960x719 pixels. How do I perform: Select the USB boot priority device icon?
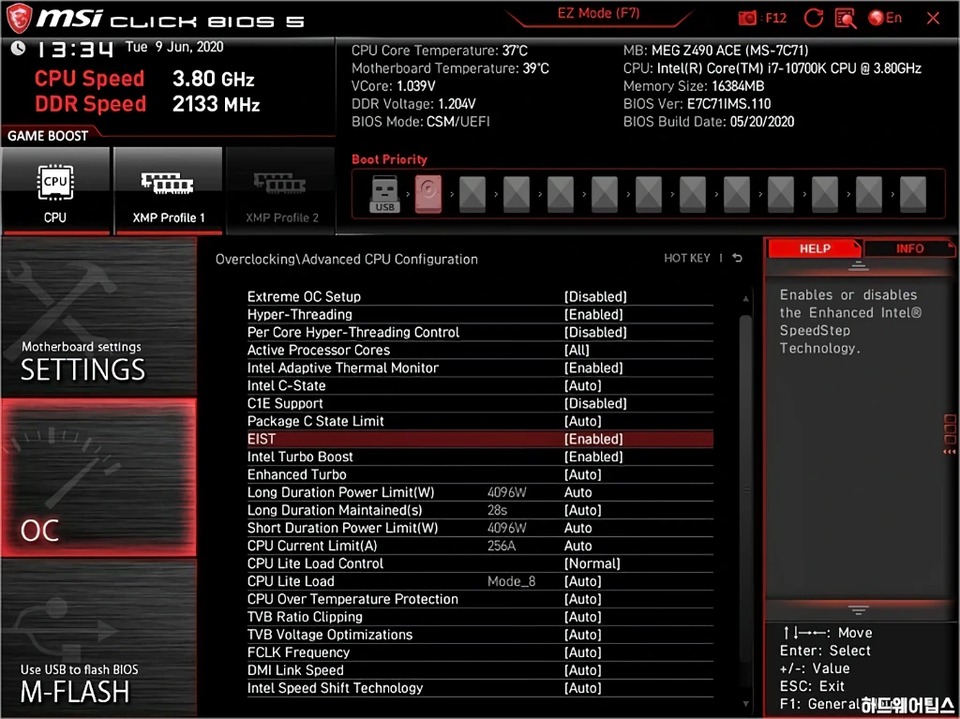pos(384,194)
